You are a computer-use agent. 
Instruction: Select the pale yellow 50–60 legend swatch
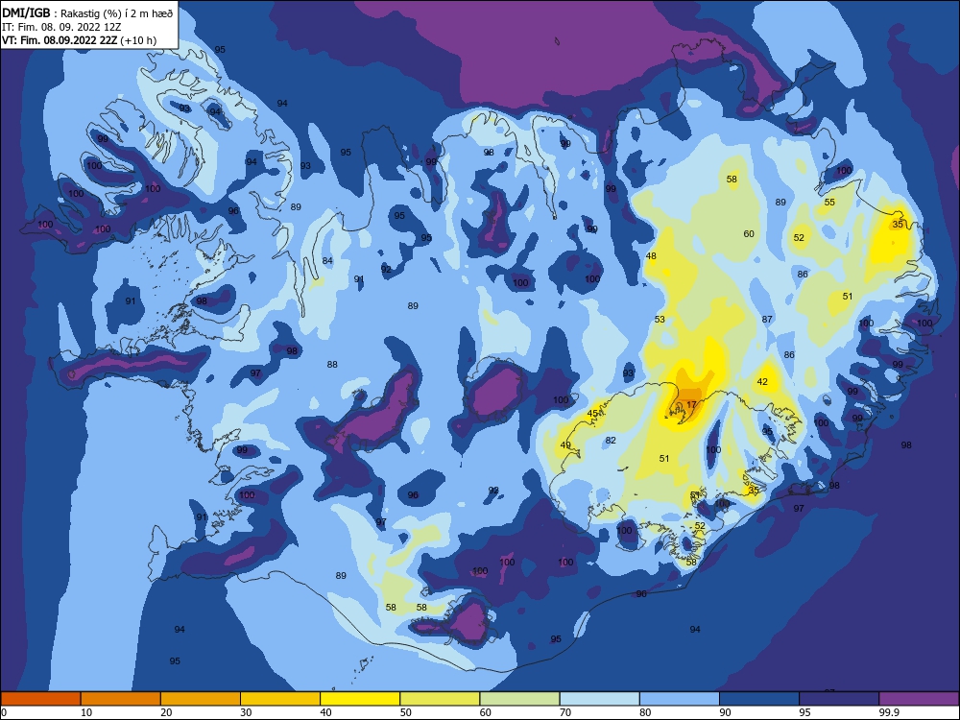(440, 699)
